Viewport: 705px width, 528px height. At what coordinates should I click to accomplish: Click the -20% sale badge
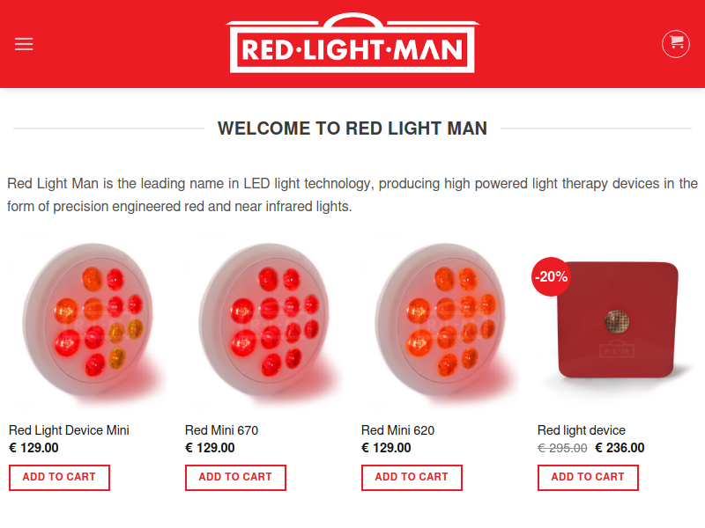[x=551, y=276]
